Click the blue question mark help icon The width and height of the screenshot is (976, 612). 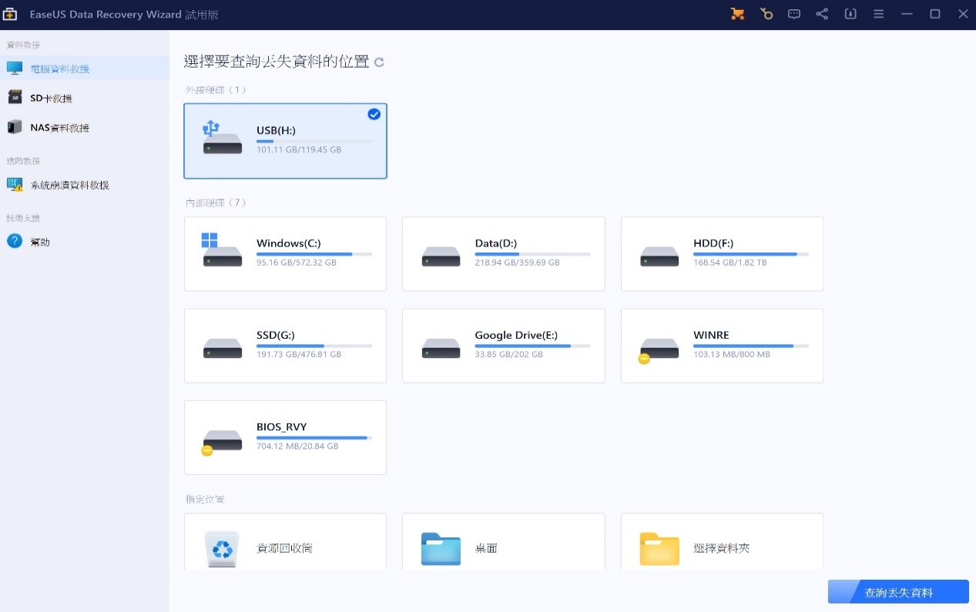click(15, 241)
